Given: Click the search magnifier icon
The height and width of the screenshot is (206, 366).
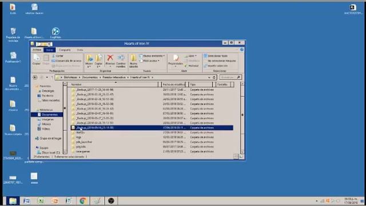Looking at the screenshot, I should point(238,77).
